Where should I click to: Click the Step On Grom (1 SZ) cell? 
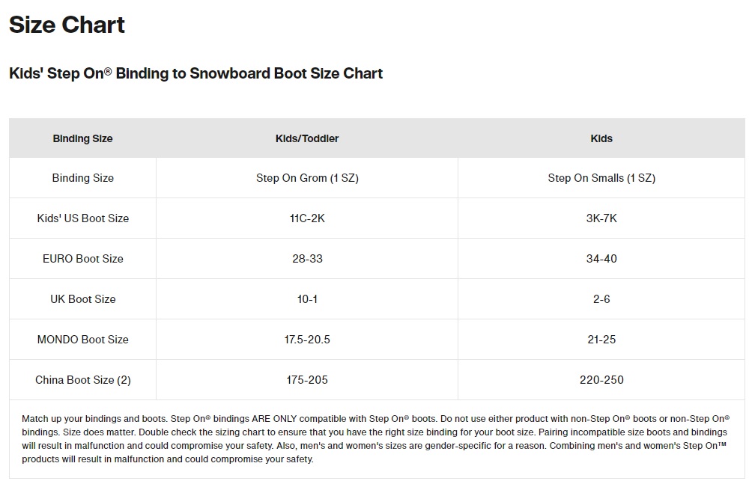pyautogui.click(x=307, y=178)
